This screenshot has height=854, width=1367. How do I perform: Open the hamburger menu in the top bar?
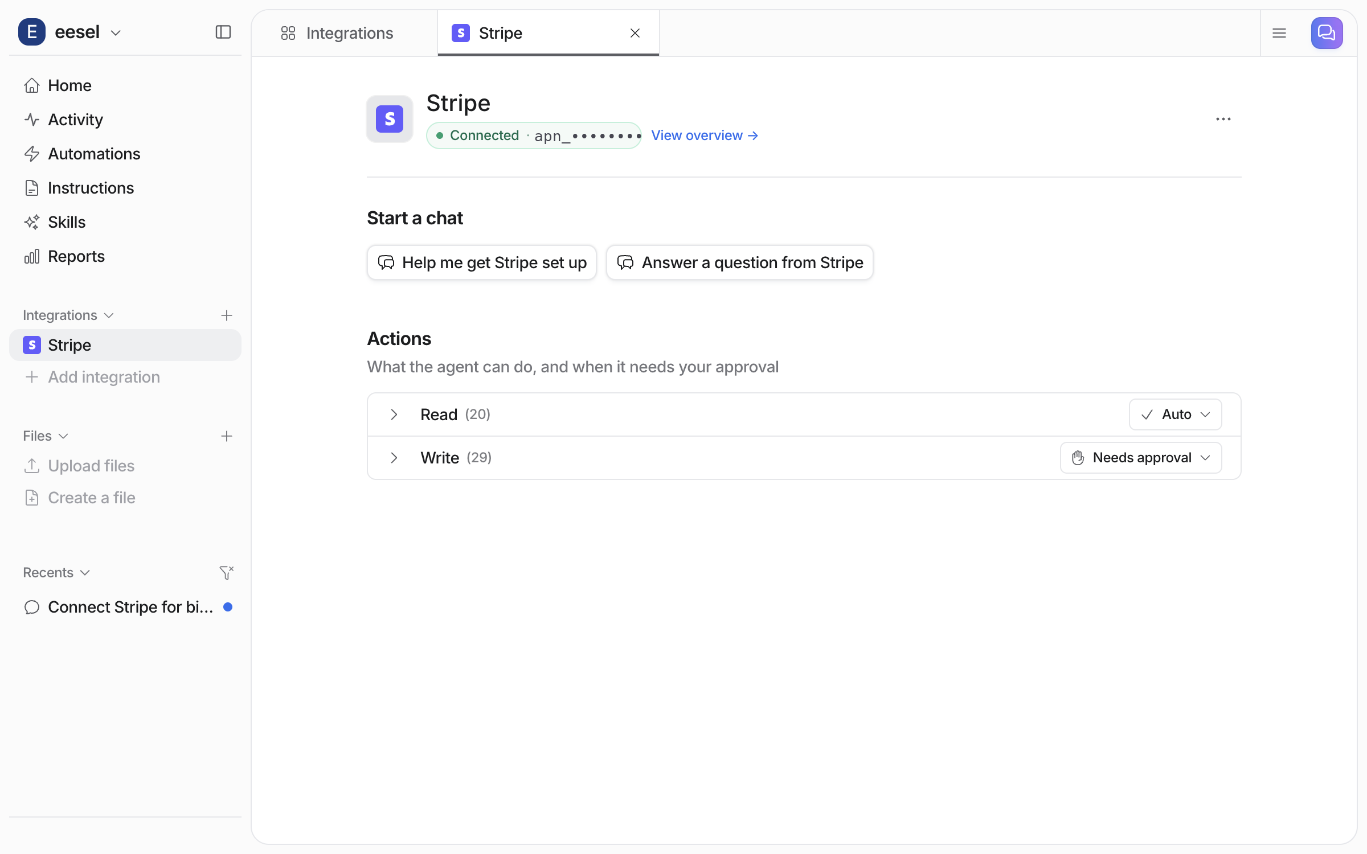pos(1279,33)
